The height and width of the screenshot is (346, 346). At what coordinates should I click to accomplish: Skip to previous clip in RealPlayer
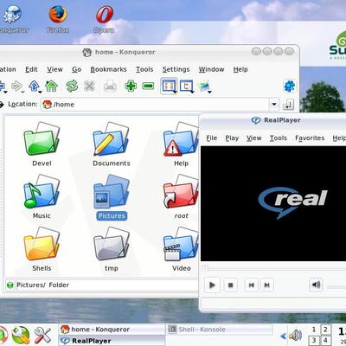[x=252, y=285]
